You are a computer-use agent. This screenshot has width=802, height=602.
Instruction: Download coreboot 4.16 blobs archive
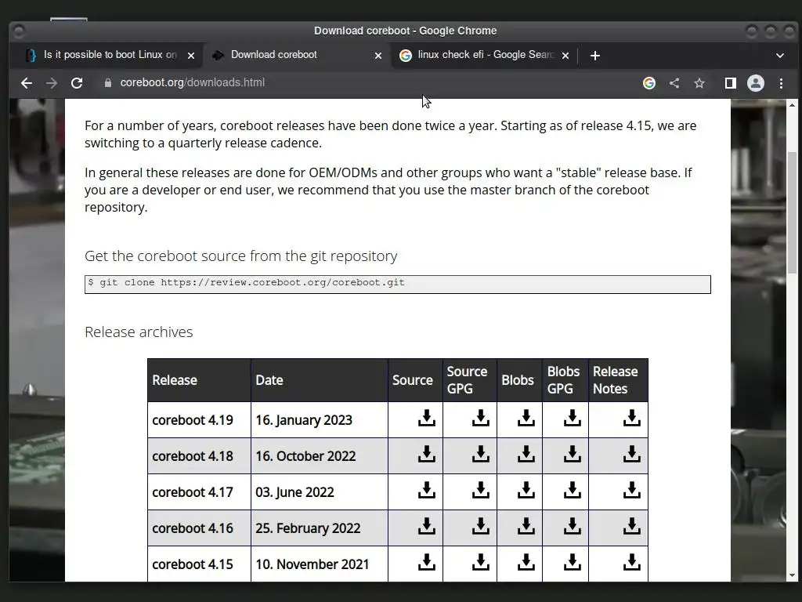(x=526, y=526)
